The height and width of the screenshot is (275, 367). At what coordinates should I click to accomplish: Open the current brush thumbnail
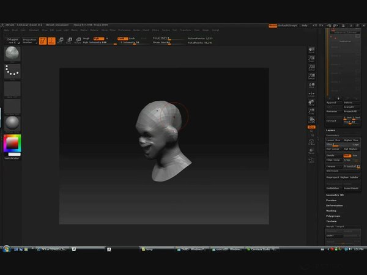12,54
